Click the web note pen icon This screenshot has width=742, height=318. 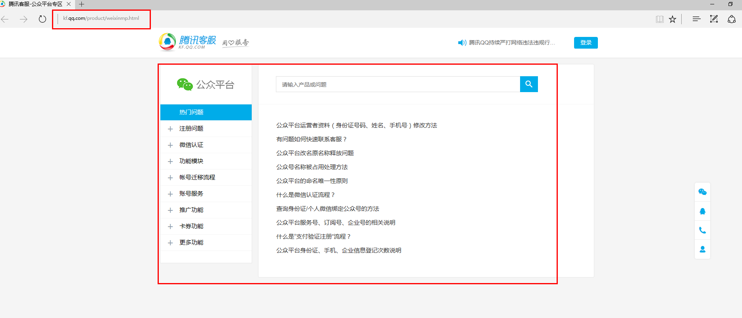point(714,19)
